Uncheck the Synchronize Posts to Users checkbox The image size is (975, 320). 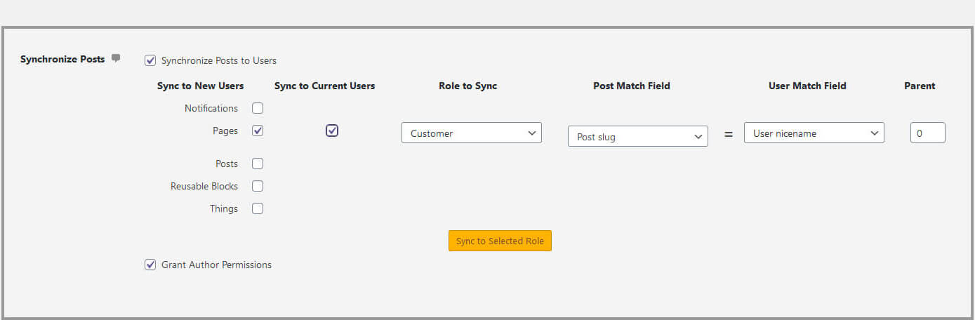coord(150,60)
